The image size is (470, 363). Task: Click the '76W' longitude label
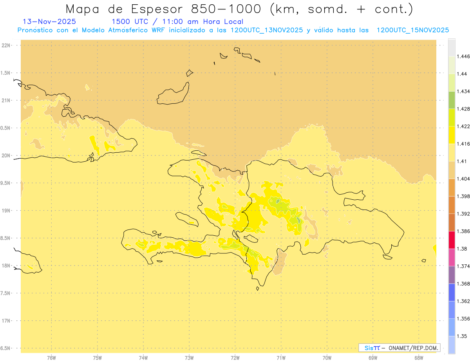click(x=51, y=358)
